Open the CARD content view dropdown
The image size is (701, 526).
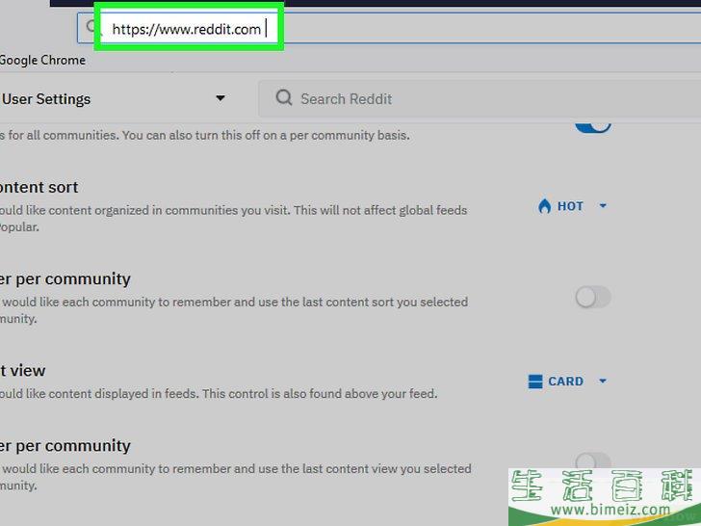pos(567,381)
